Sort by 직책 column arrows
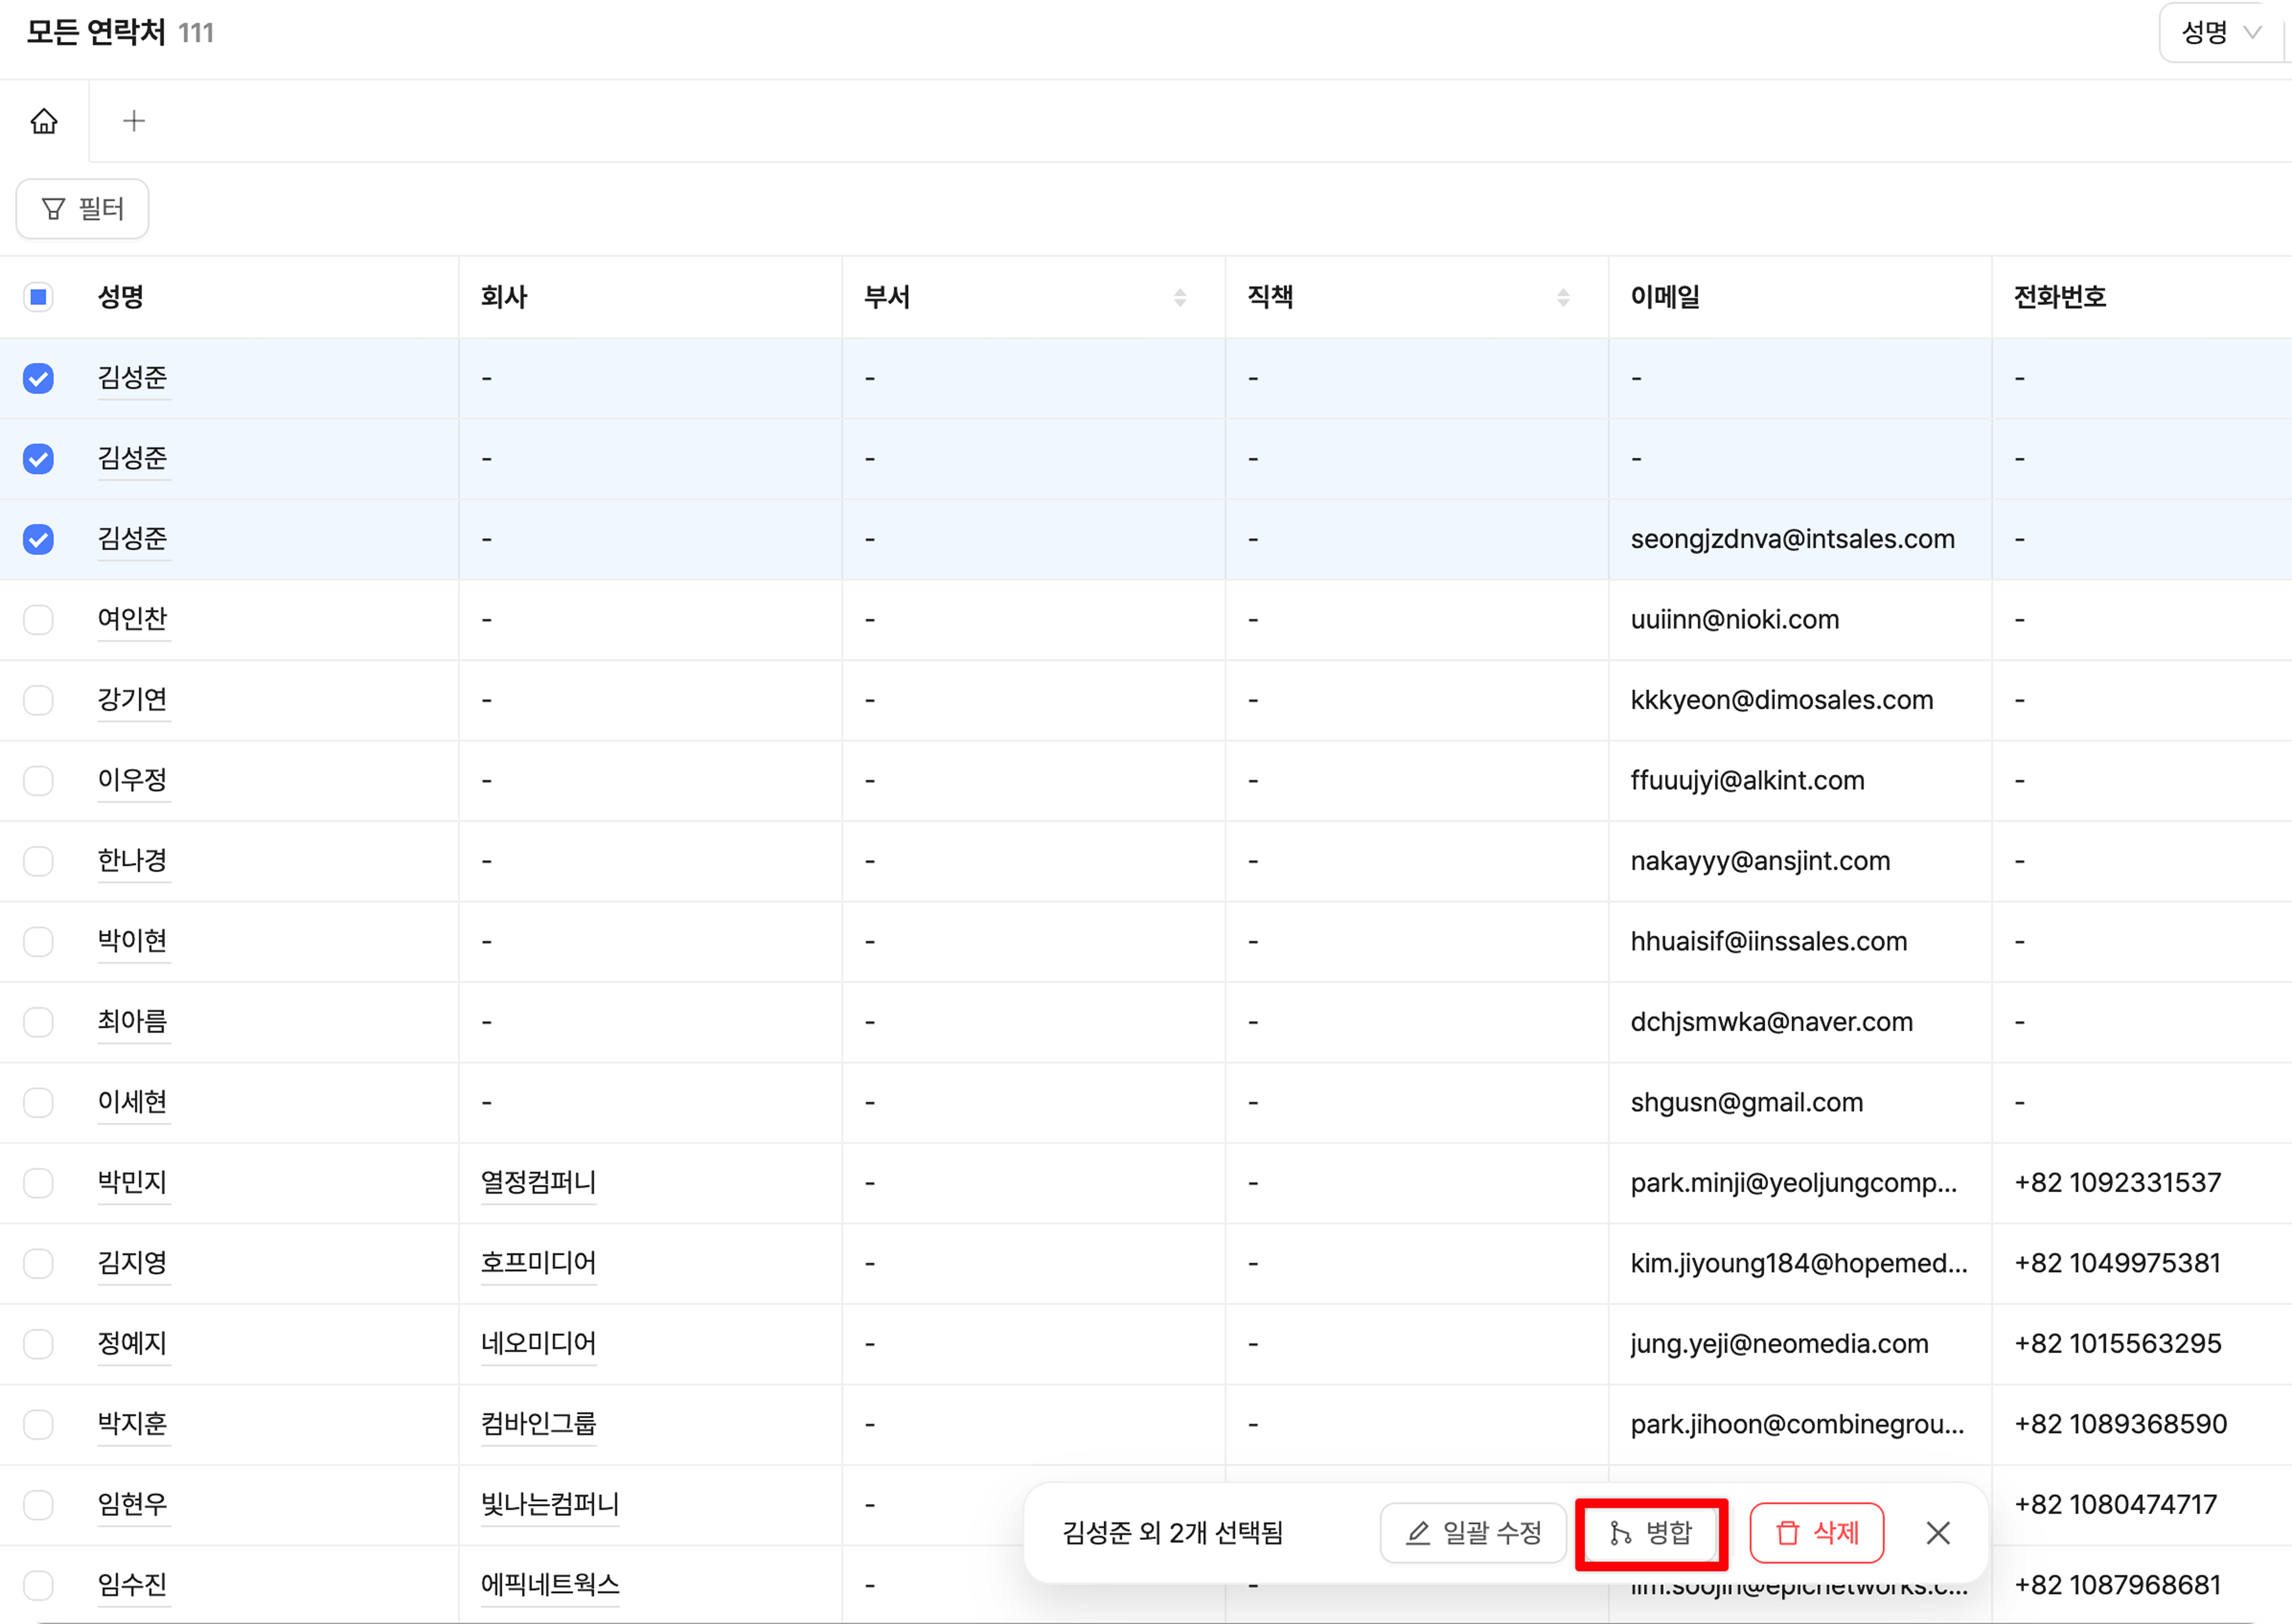Viewport: 2292px width, 1624px height. 1563,297
